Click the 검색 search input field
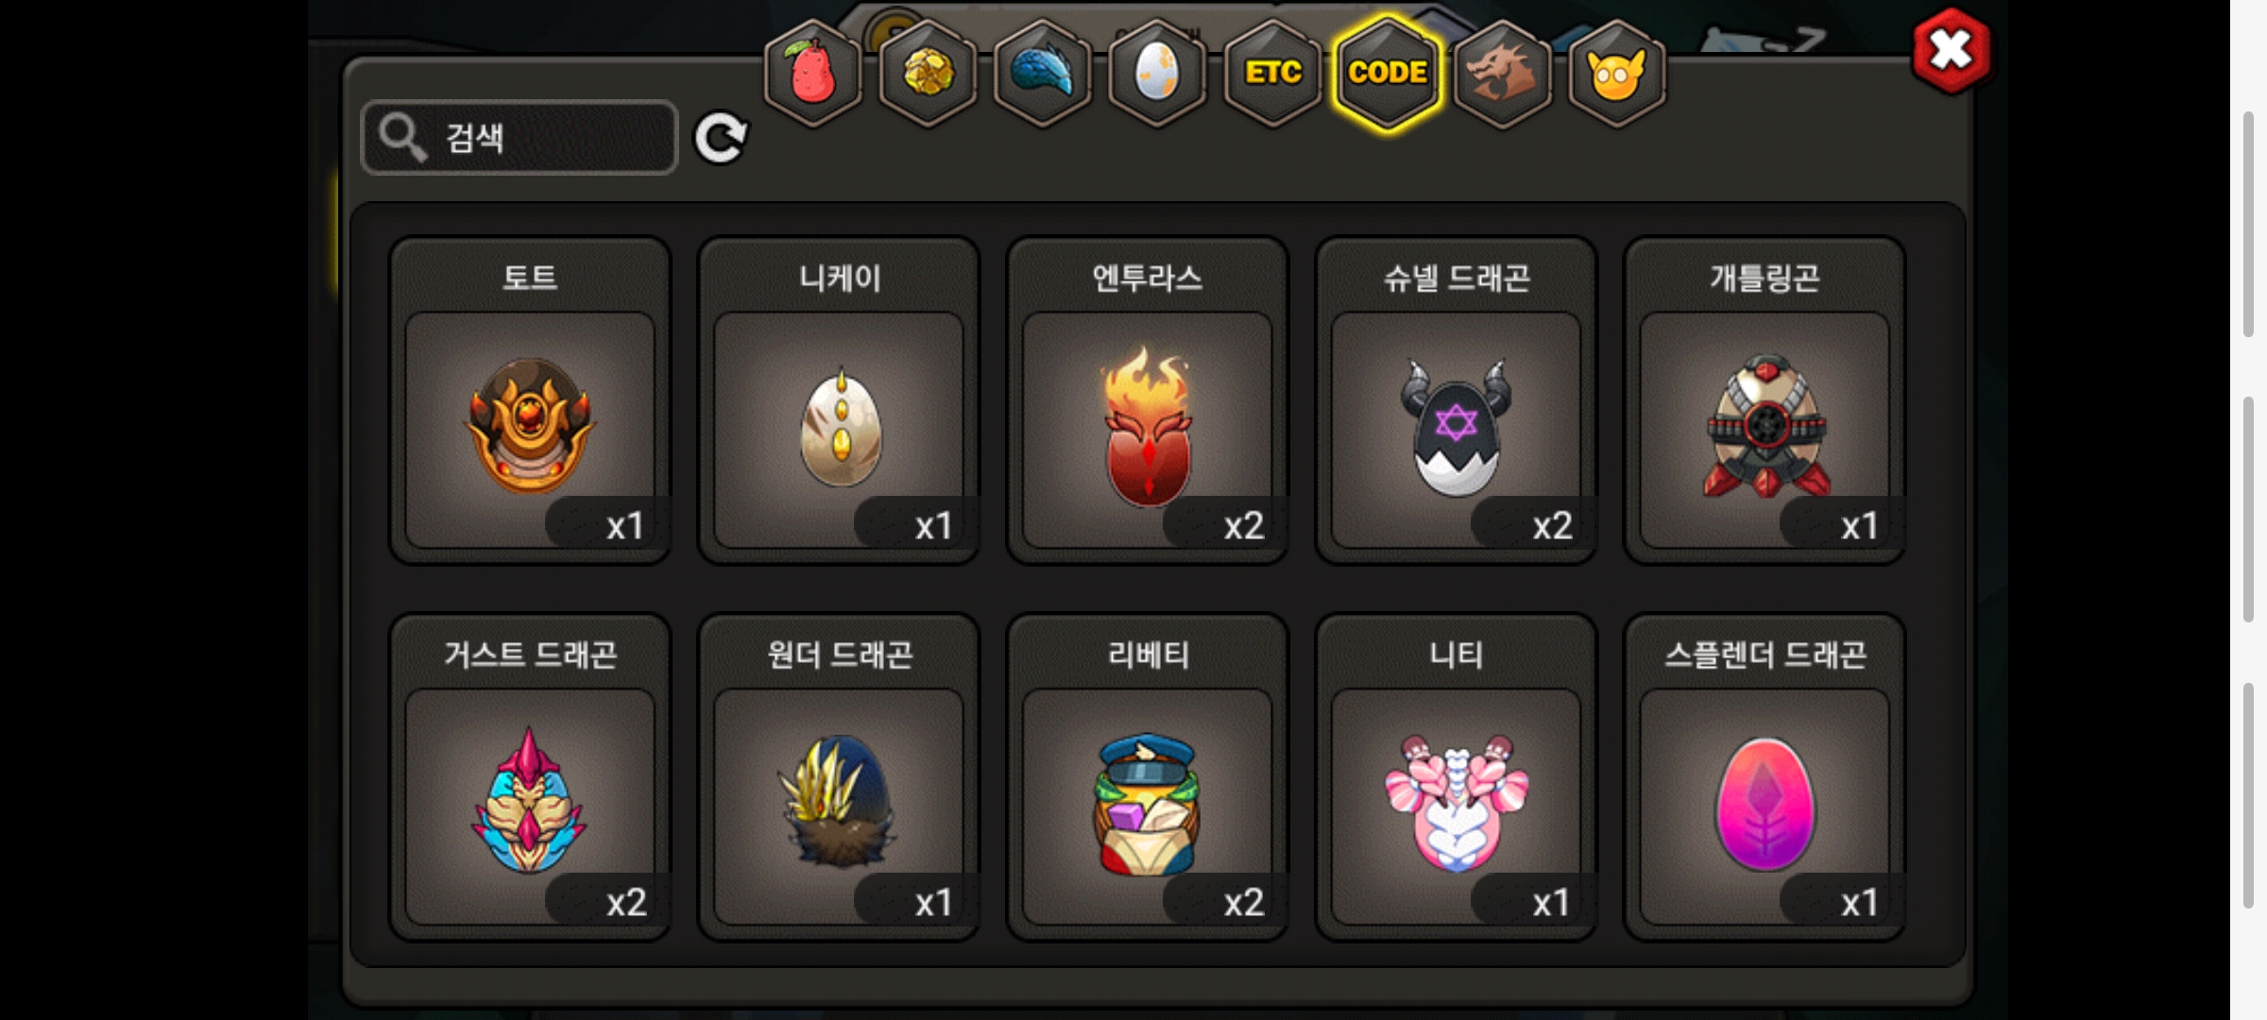Screen dimensions: 2267x1020 click(x=520, y=138)
